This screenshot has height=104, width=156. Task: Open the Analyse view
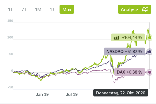coord(134,9)
